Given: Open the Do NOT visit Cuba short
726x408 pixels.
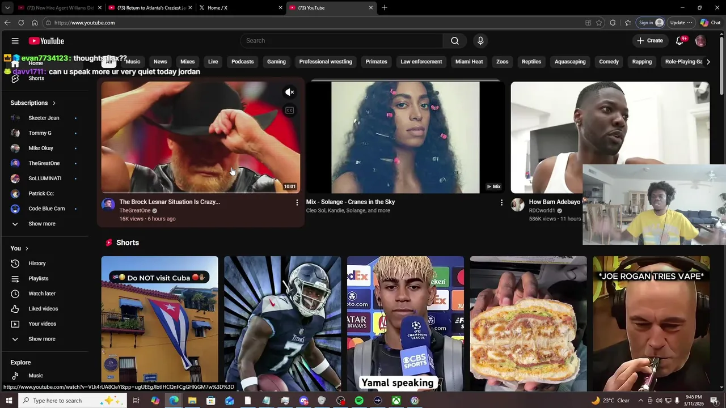Looking at the screenshot, I should tap(159, 323).
